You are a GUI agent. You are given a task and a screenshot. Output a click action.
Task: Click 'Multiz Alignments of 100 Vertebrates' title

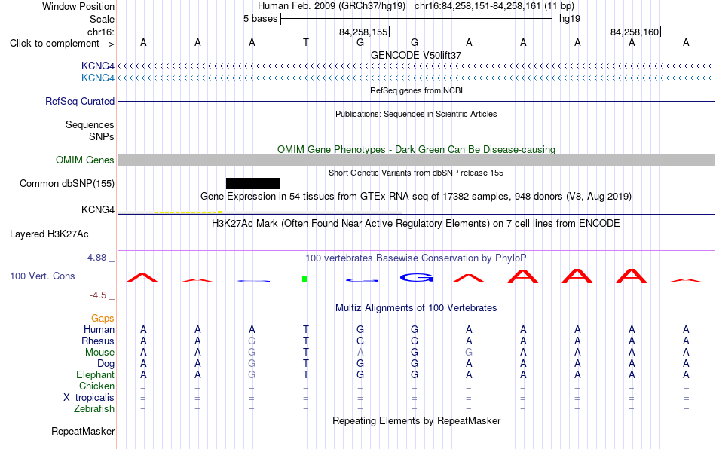click(x=416, y=308)
